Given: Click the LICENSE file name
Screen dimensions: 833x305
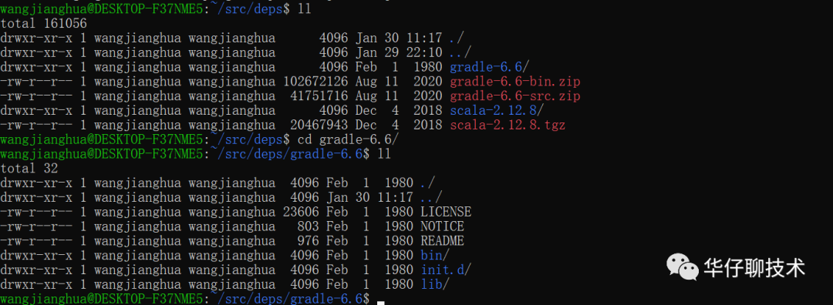Looking at the screenshot, I should 446,212.
